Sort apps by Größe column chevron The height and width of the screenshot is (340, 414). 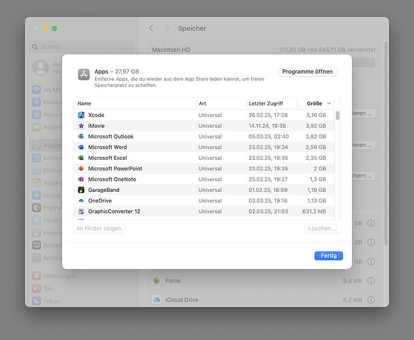(329, 103)
